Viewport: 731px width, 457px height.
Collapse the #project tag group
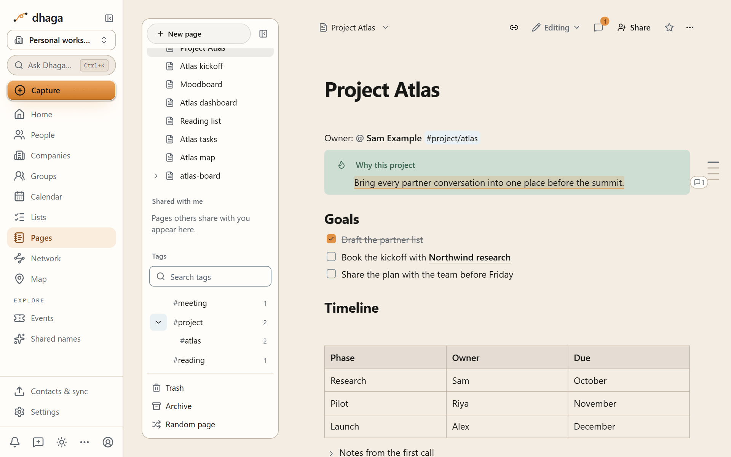[x=158, y=322]
